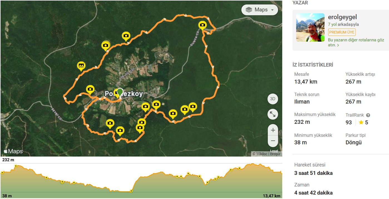This screenshot has width=389, height=199.
Task: Open the Broşür map attribution link
Action: point(276,154)
